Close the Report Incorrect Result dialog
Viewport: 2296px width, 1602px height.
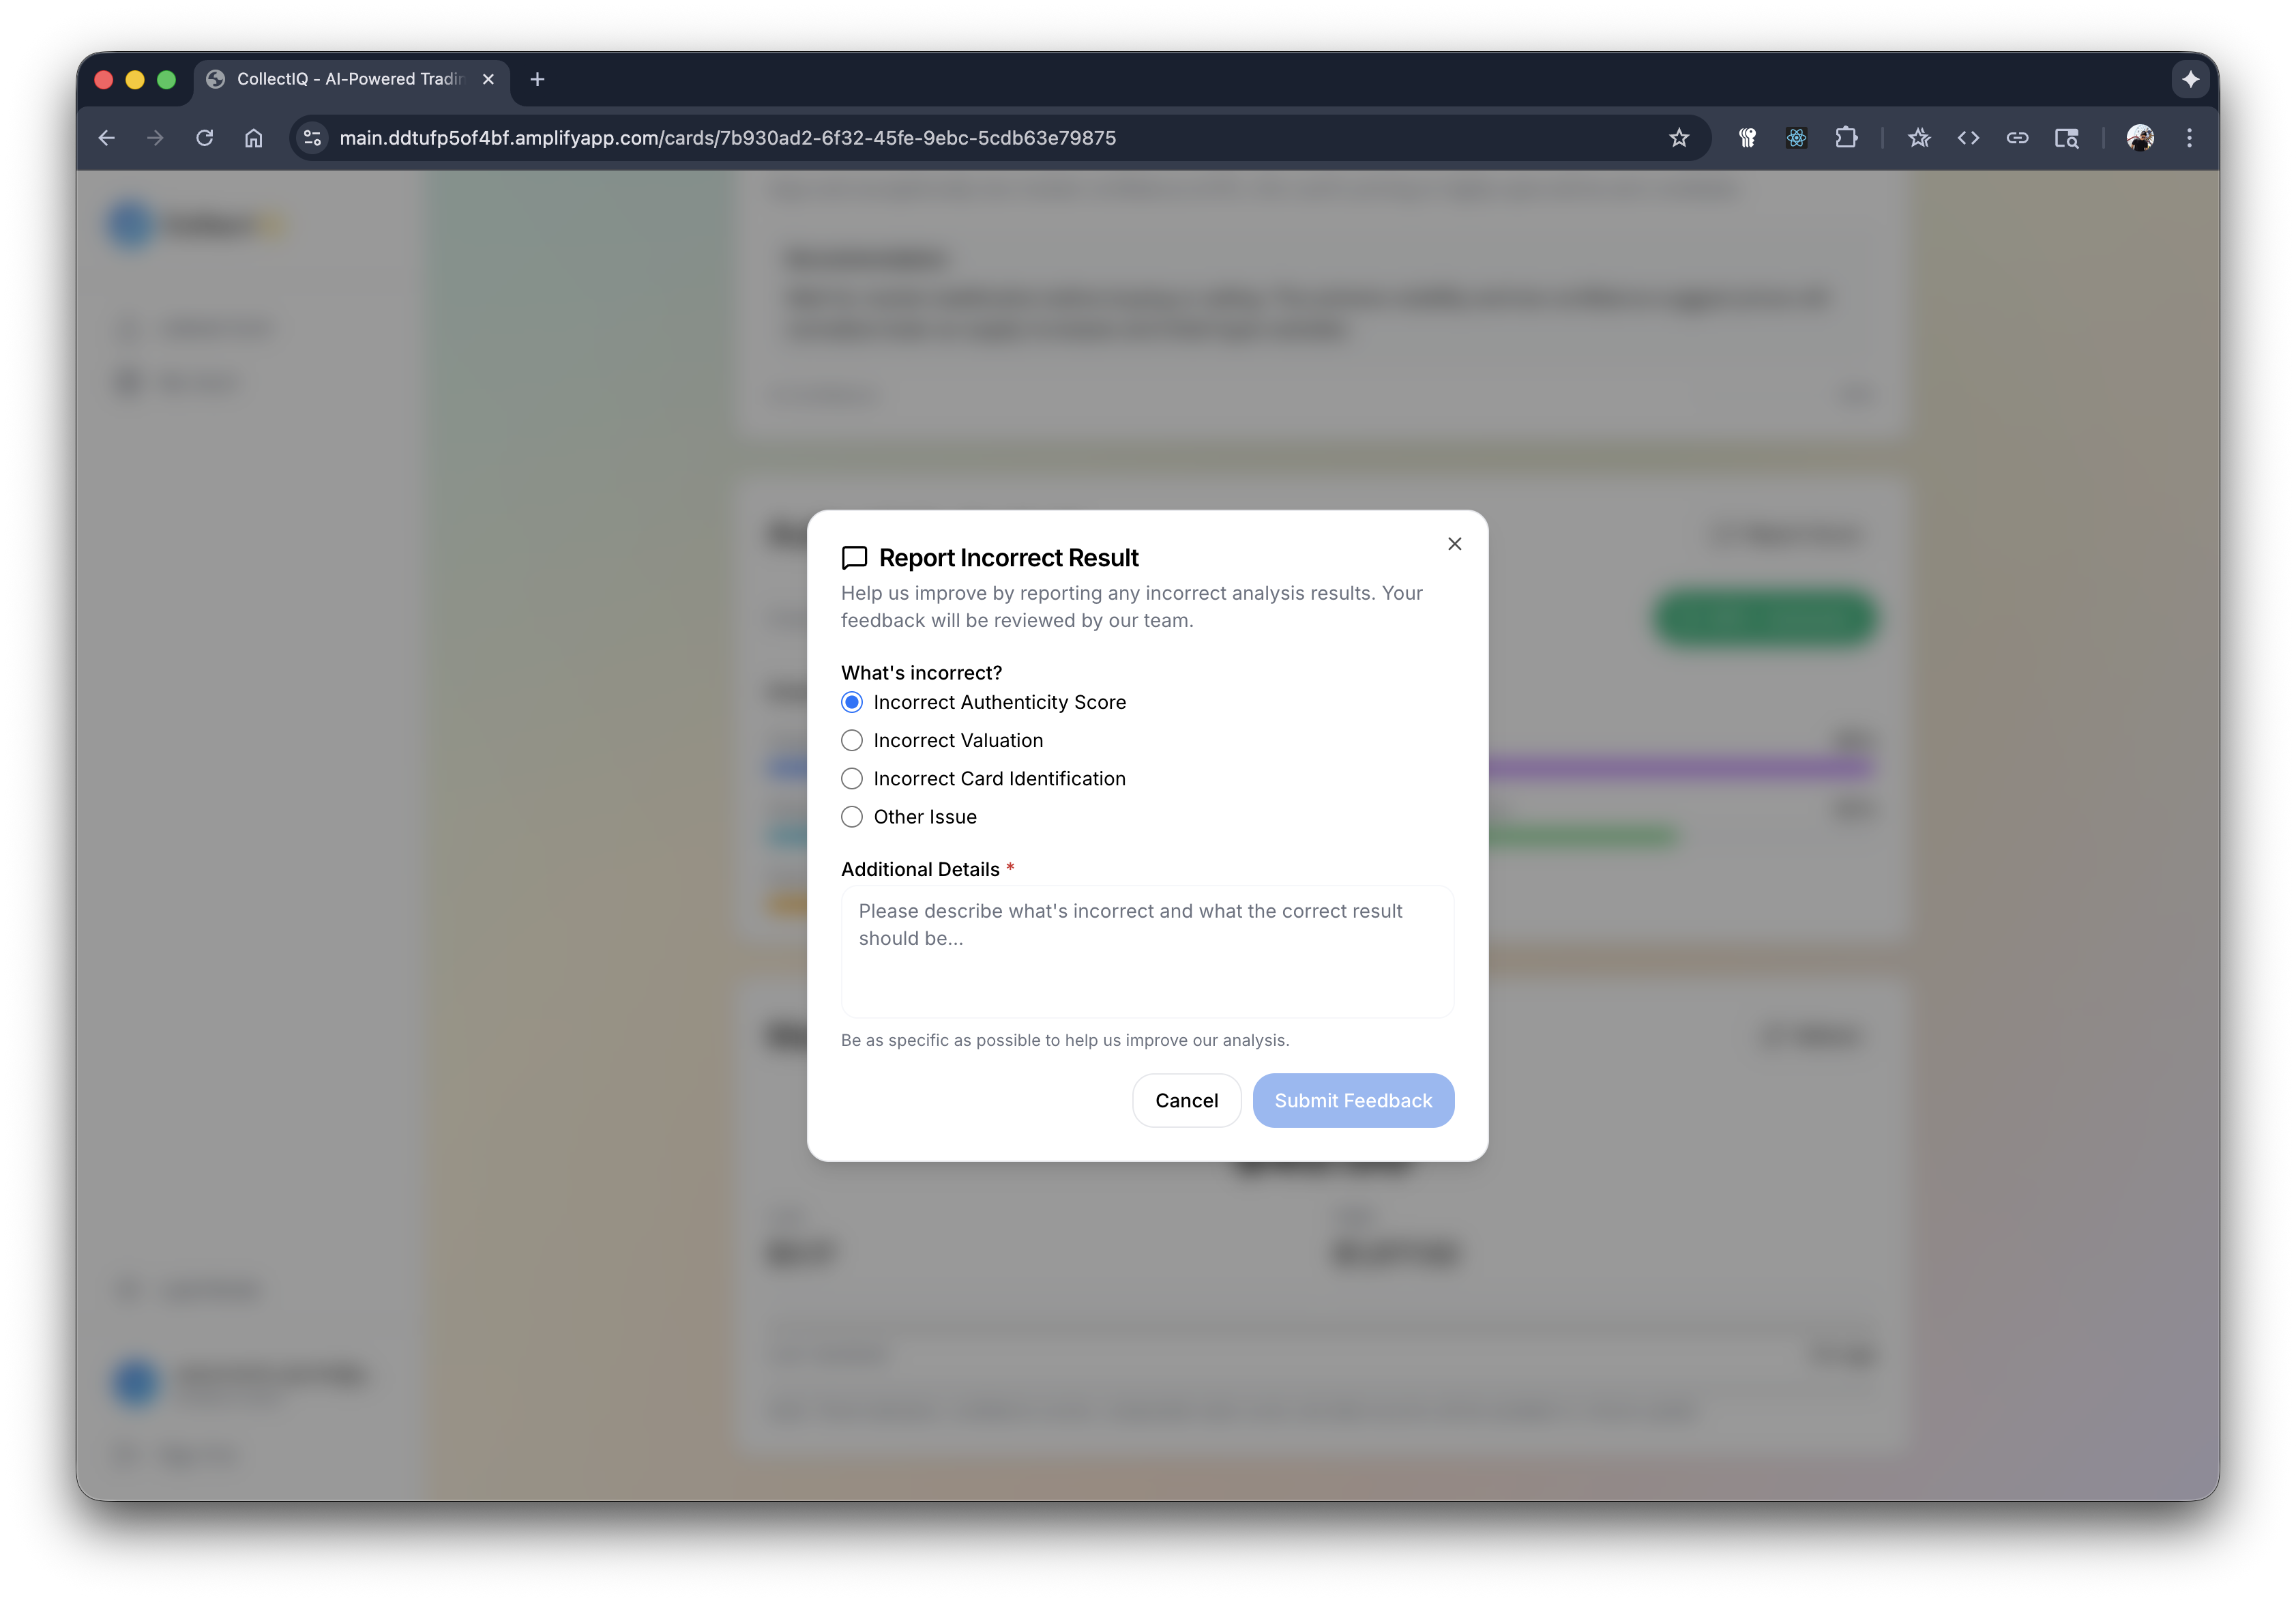tap(1454, 544)
